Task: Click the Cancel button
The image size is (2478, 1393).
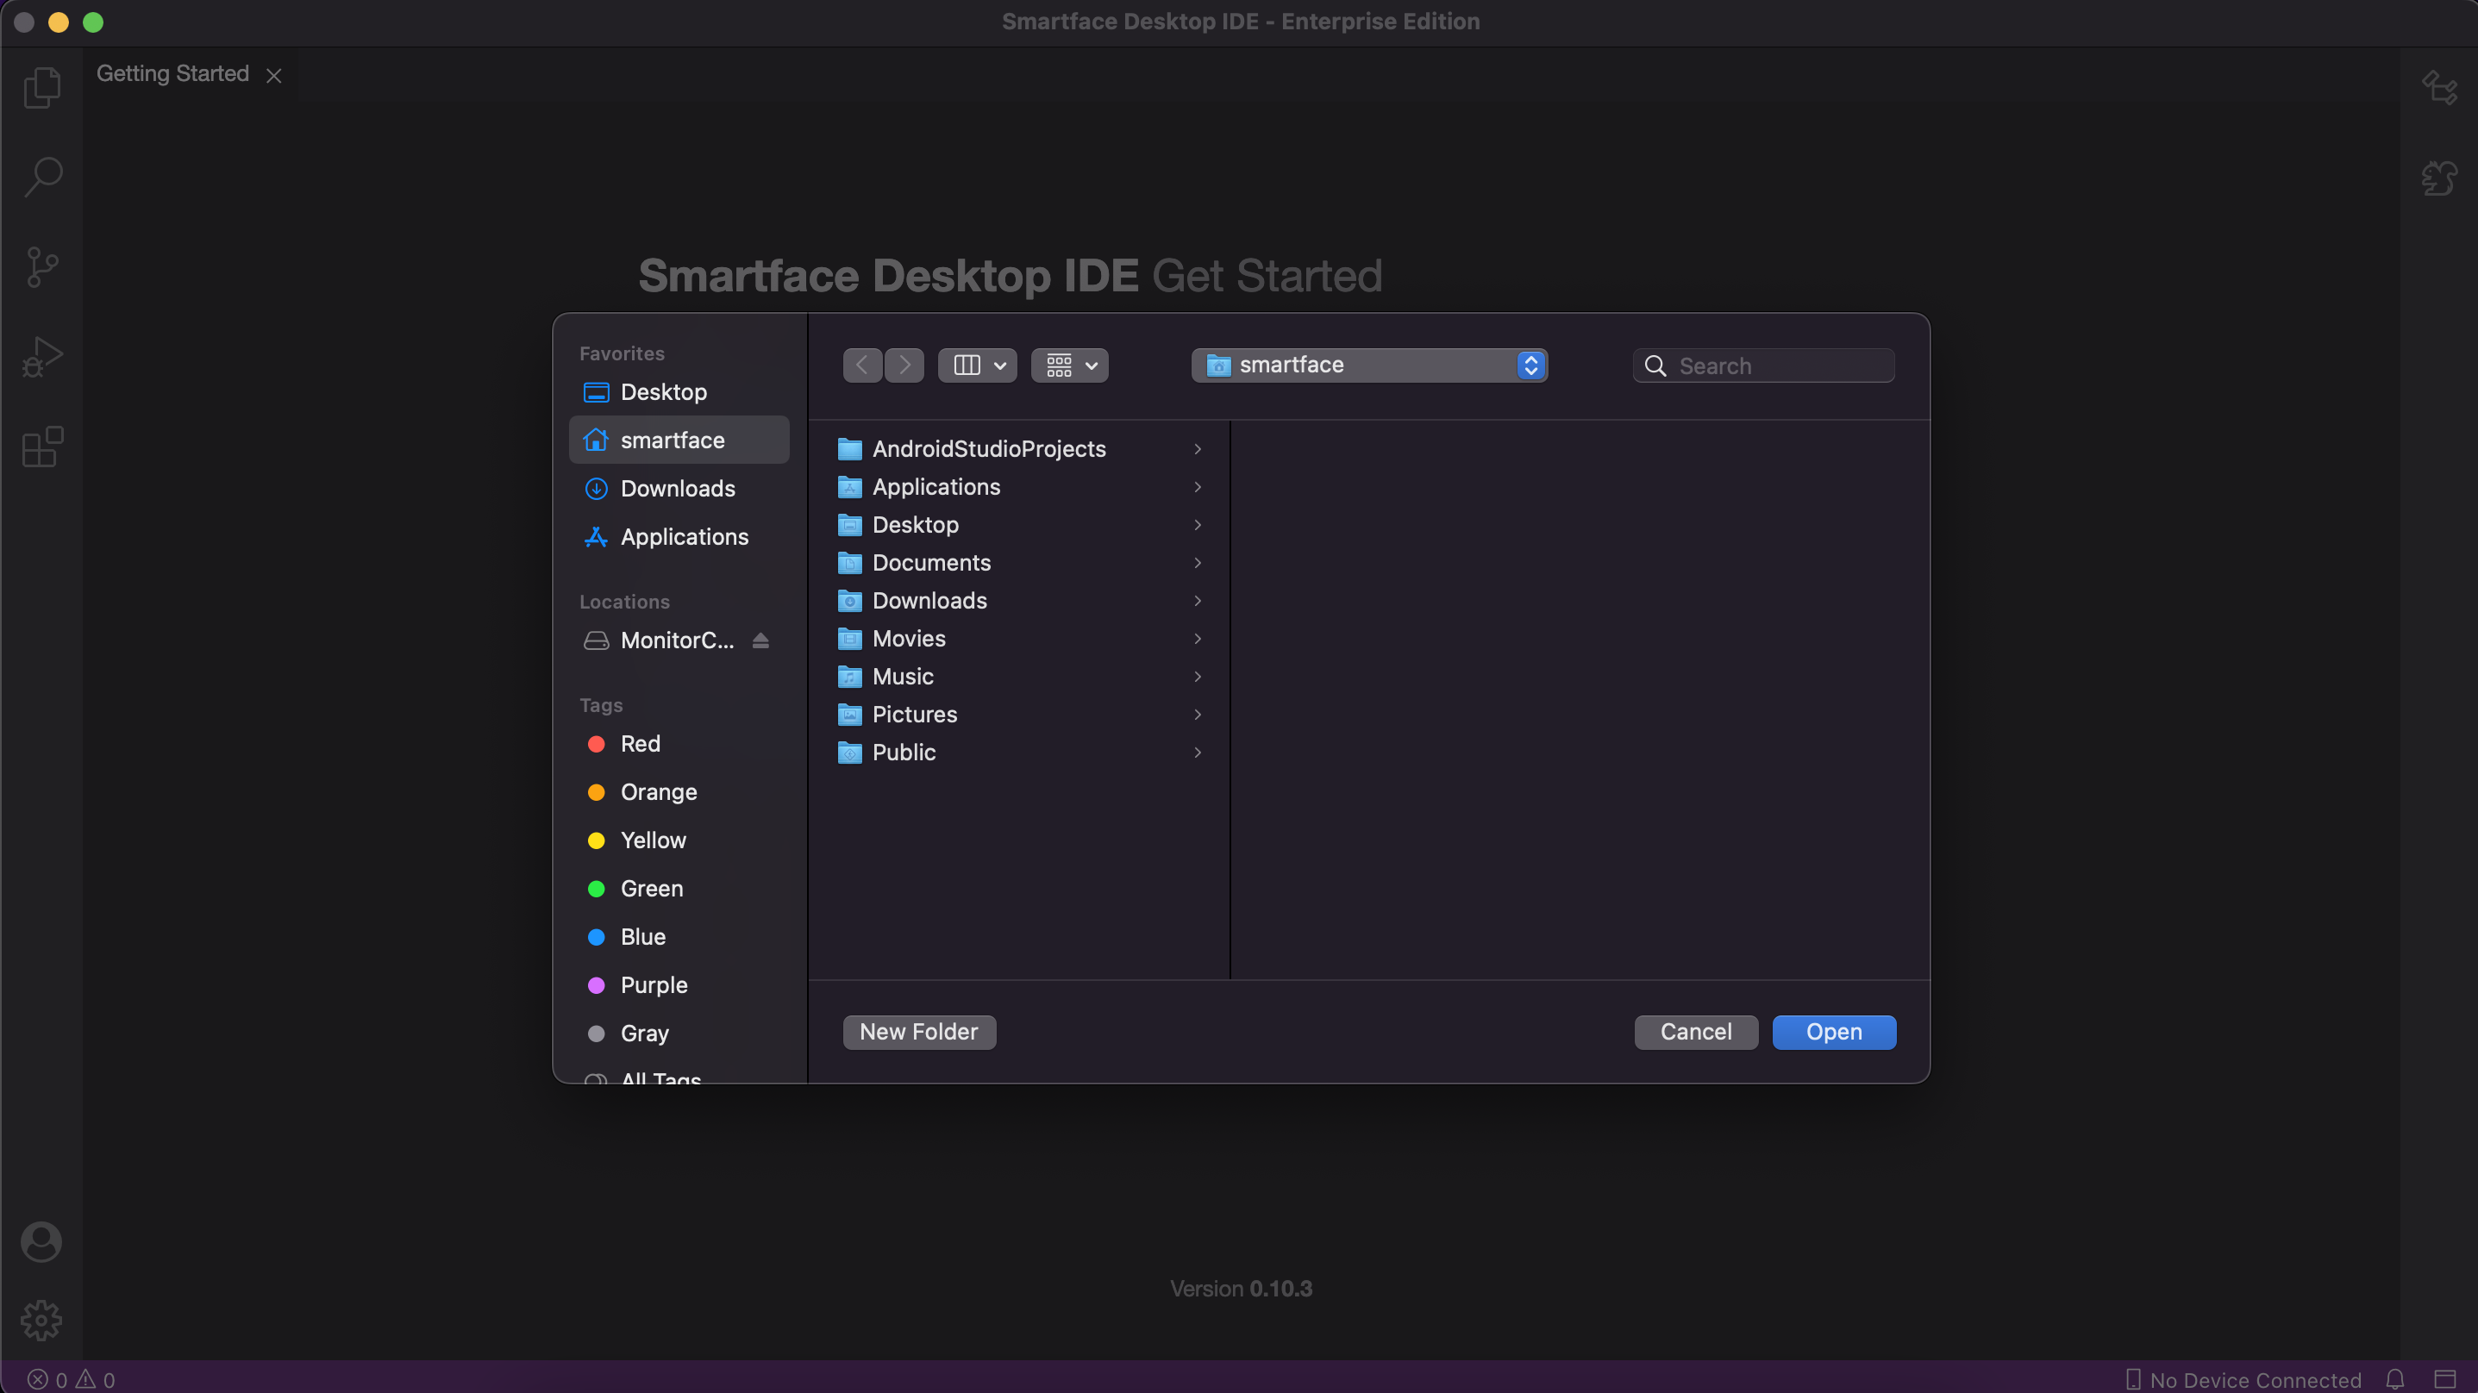Action: tap(1696, 1032)
